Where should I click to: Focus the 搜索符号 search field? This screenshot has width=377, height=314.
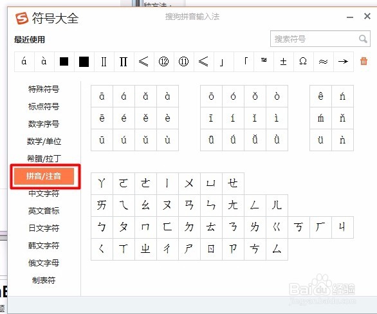[x=320, y=39]
